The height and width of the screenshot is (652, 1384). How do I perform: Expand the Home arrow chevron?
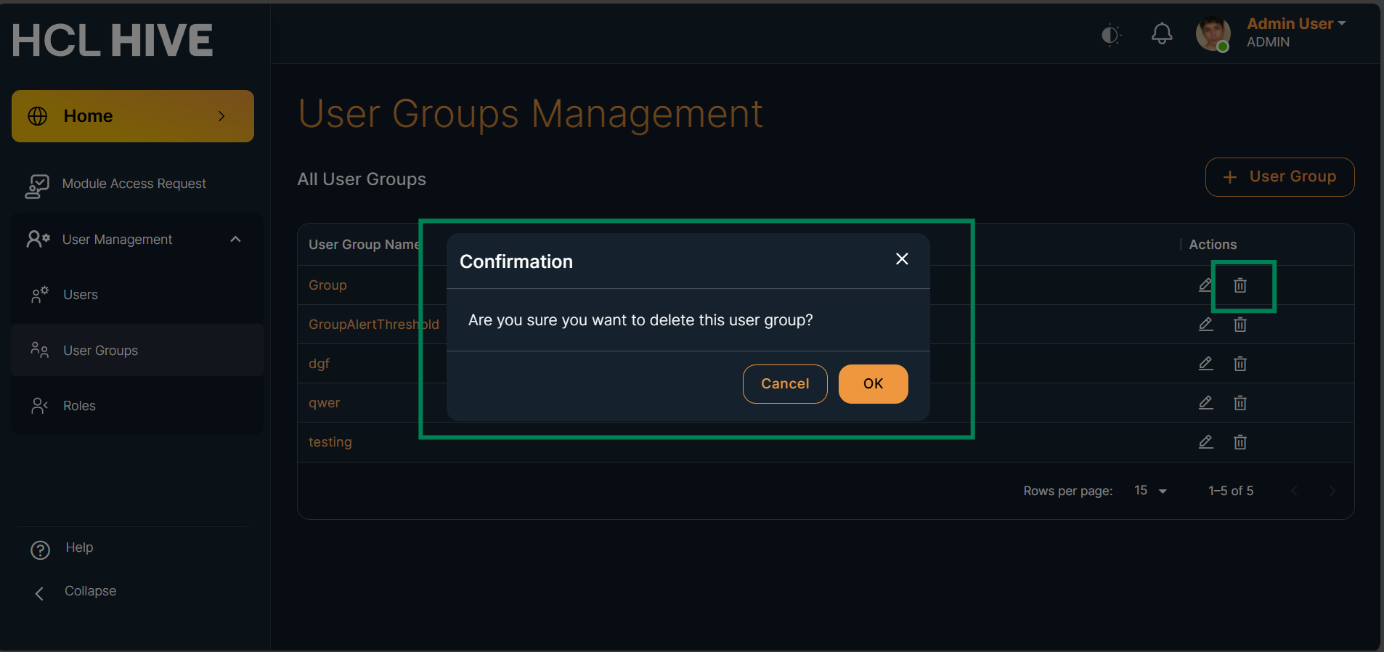(x=221, y=116)
